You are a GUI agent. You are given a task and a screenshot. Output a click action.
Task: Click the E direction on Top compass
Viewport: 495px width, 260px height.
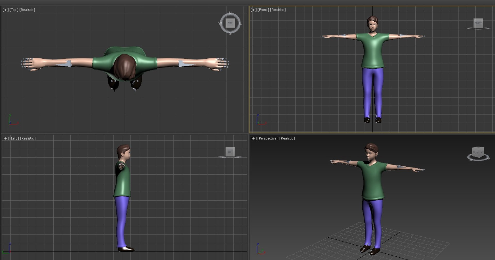coord(240,23)
